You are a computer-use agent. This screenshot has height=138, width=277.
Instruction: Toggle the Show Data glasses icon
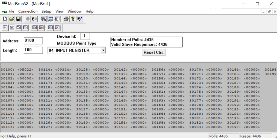50,19
